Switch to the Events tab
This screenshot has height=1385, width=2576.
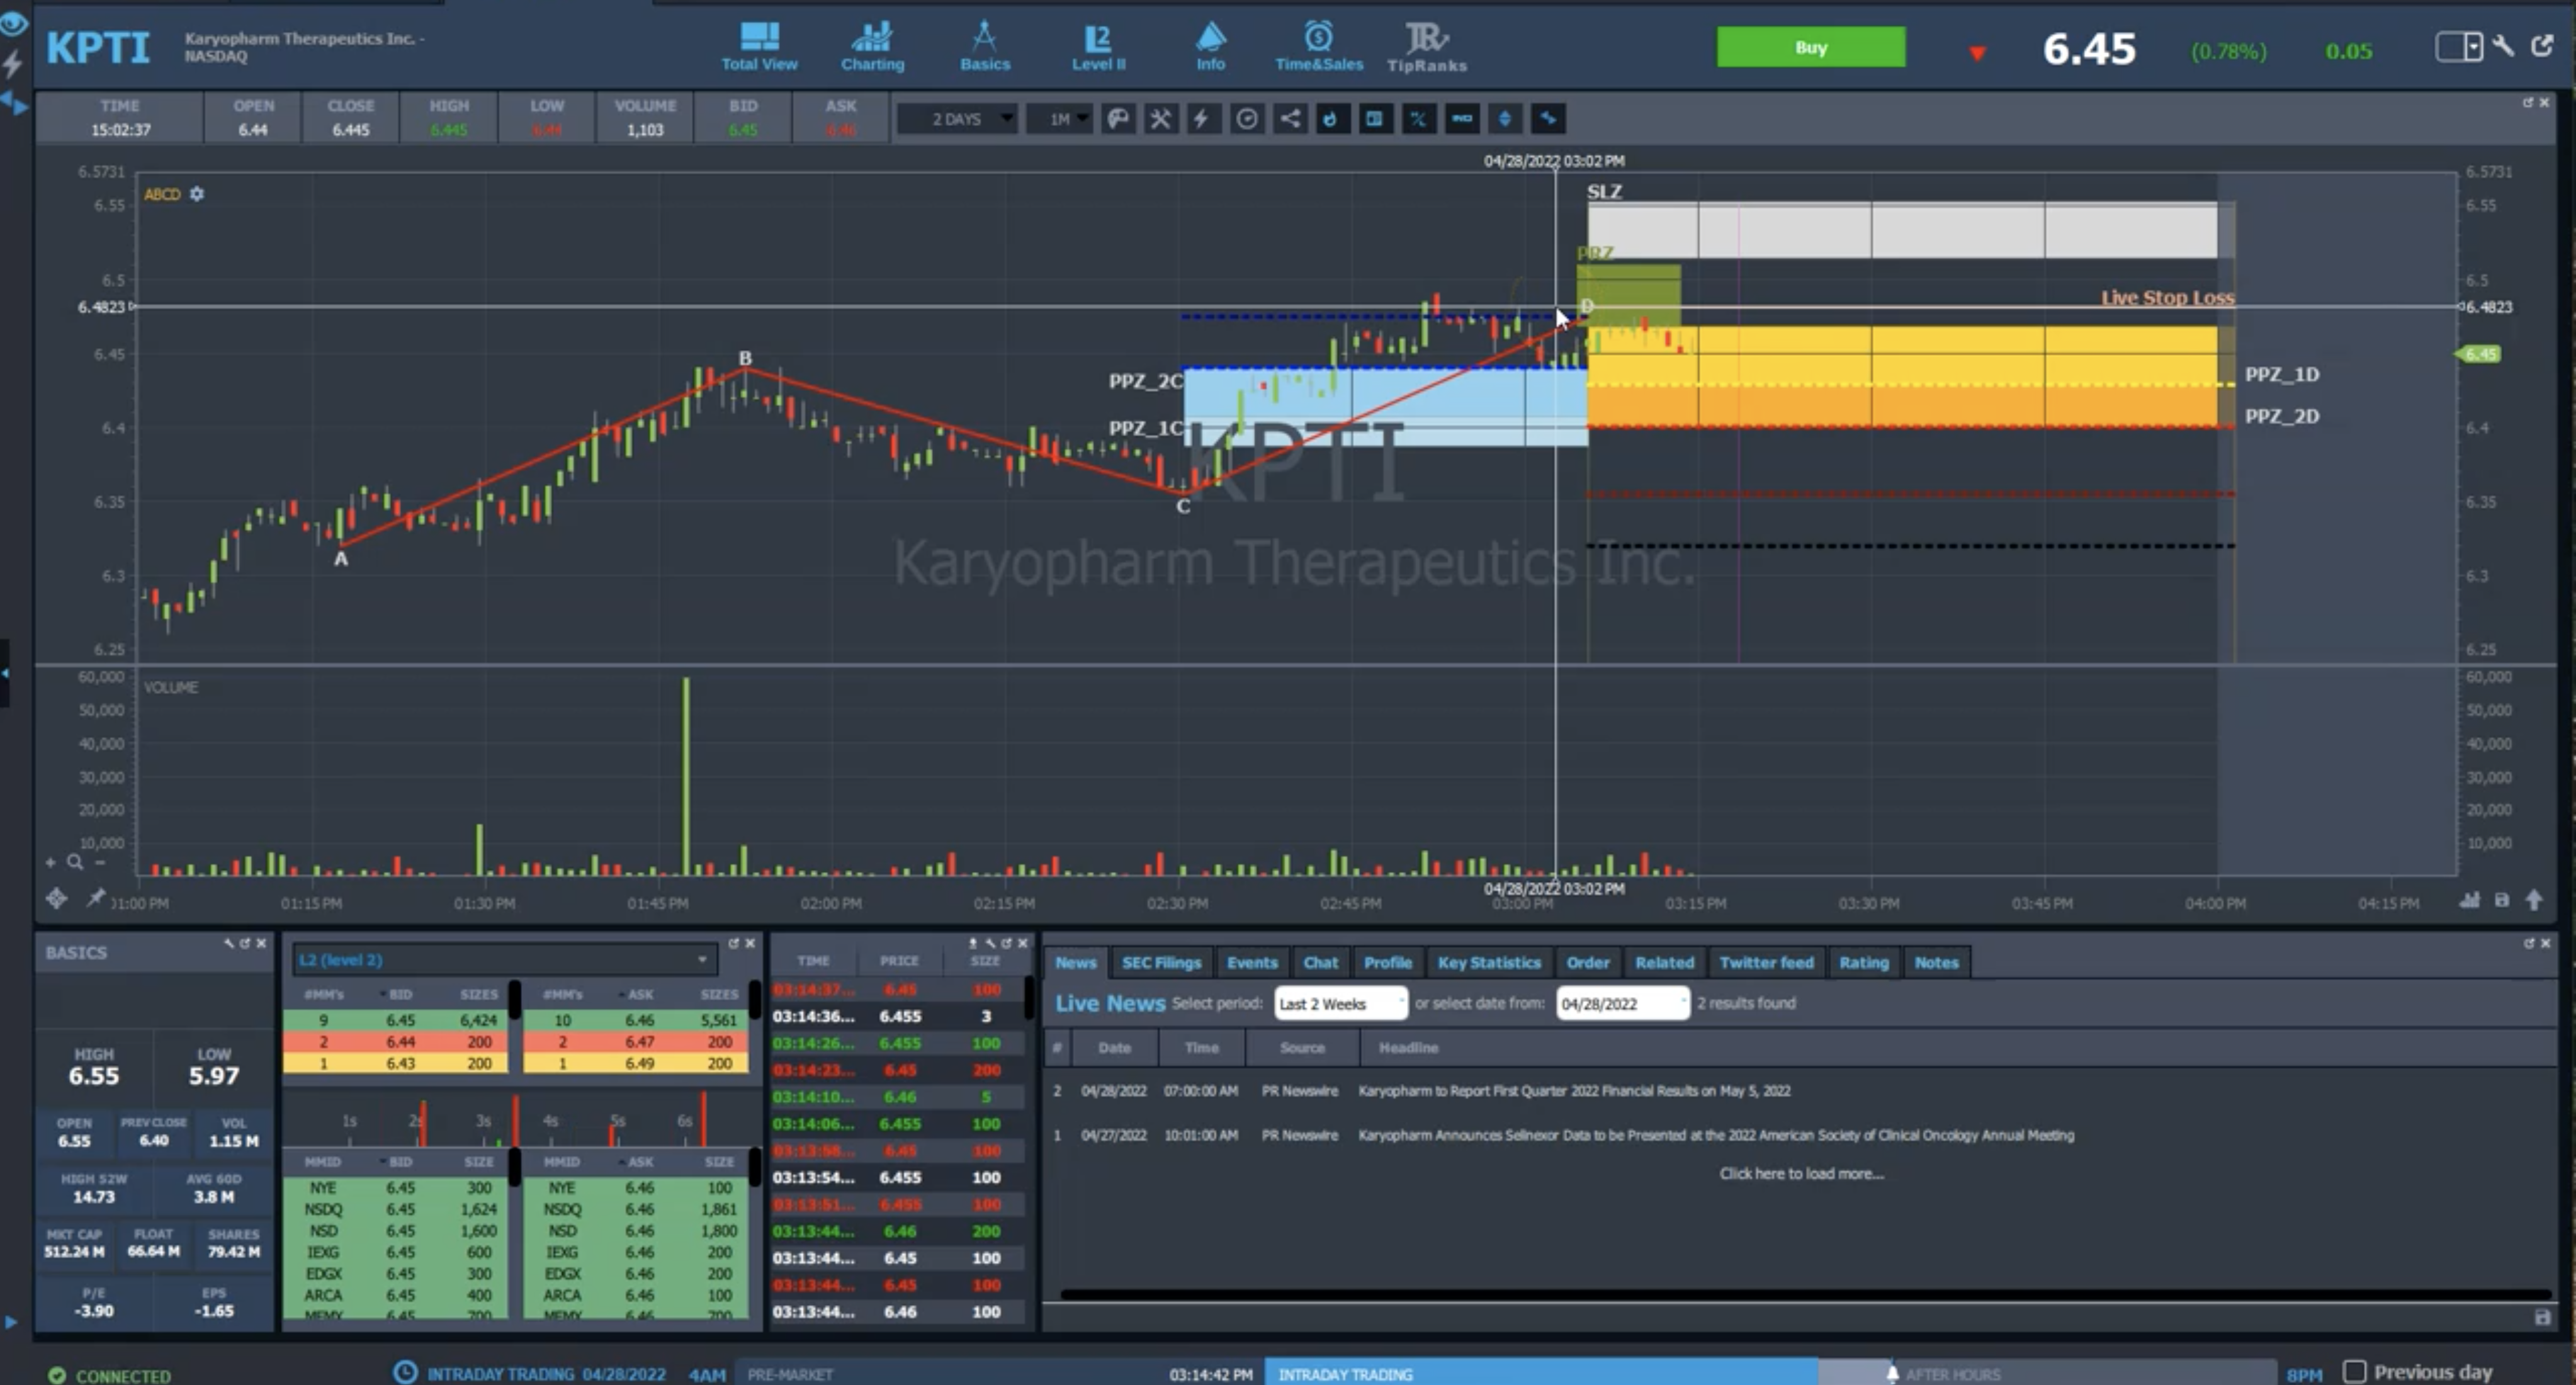point(1252,962)
